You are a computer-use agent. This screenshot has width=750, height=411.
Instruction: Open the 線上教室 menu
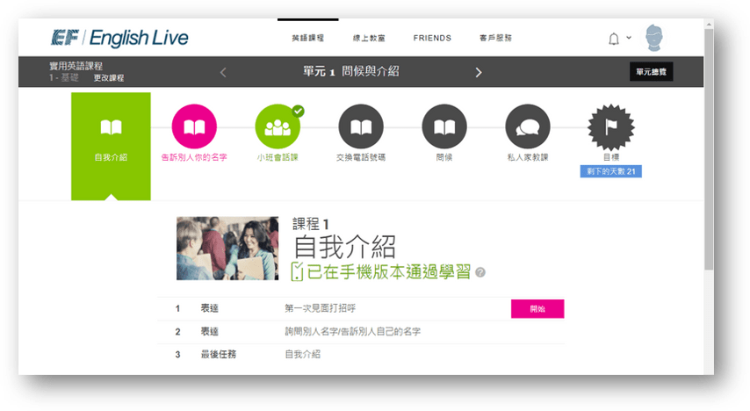click(369, 39)
